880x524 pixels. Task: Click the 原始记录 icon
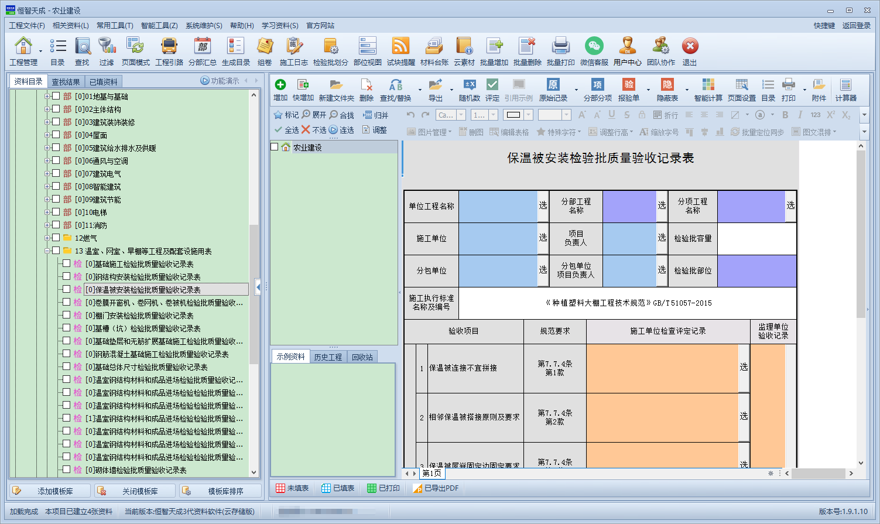click(553, 90)
